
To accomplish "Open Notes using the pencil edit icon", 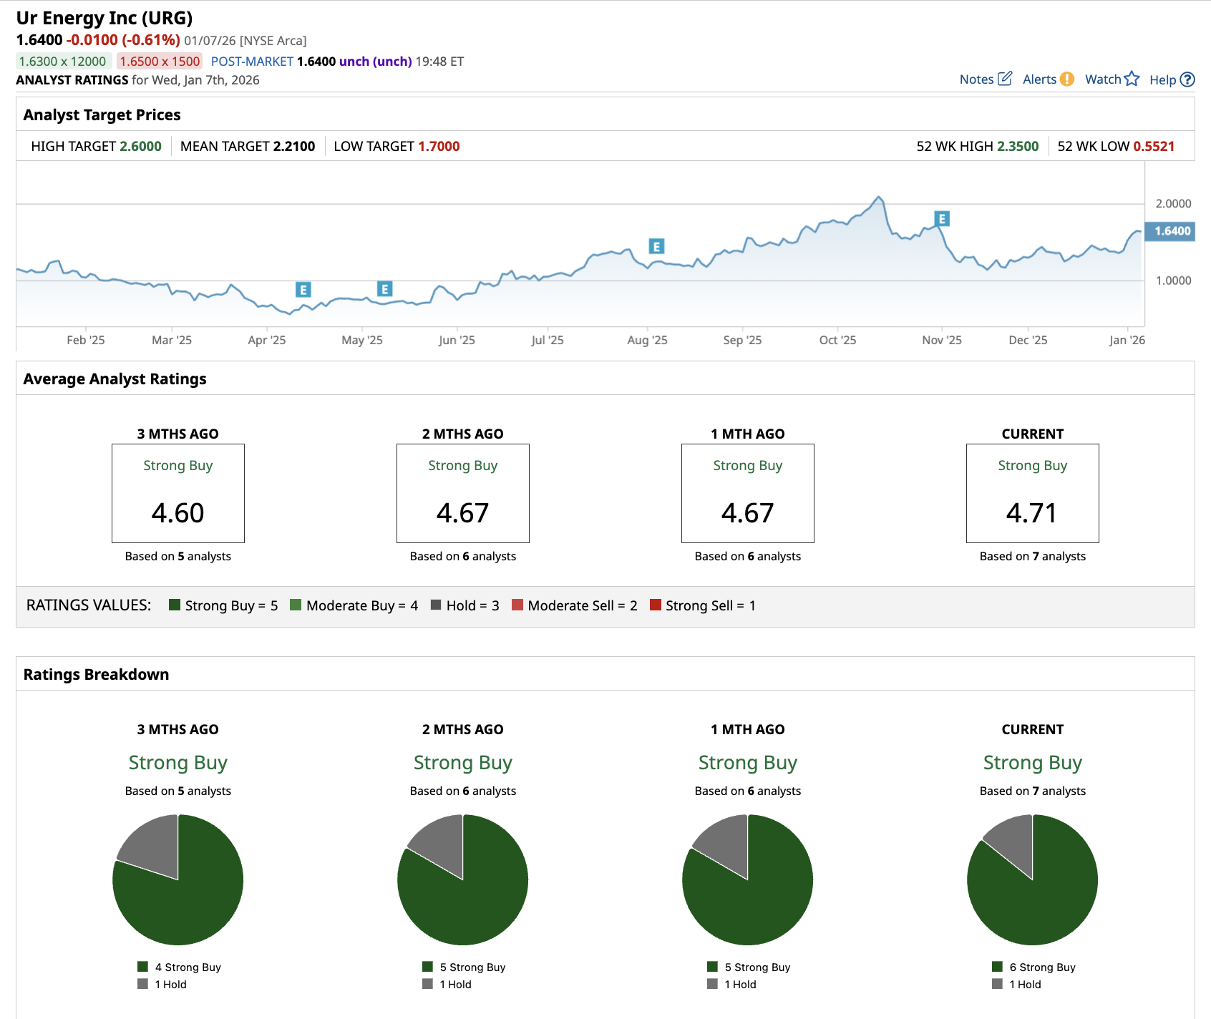I will 1005,79.
